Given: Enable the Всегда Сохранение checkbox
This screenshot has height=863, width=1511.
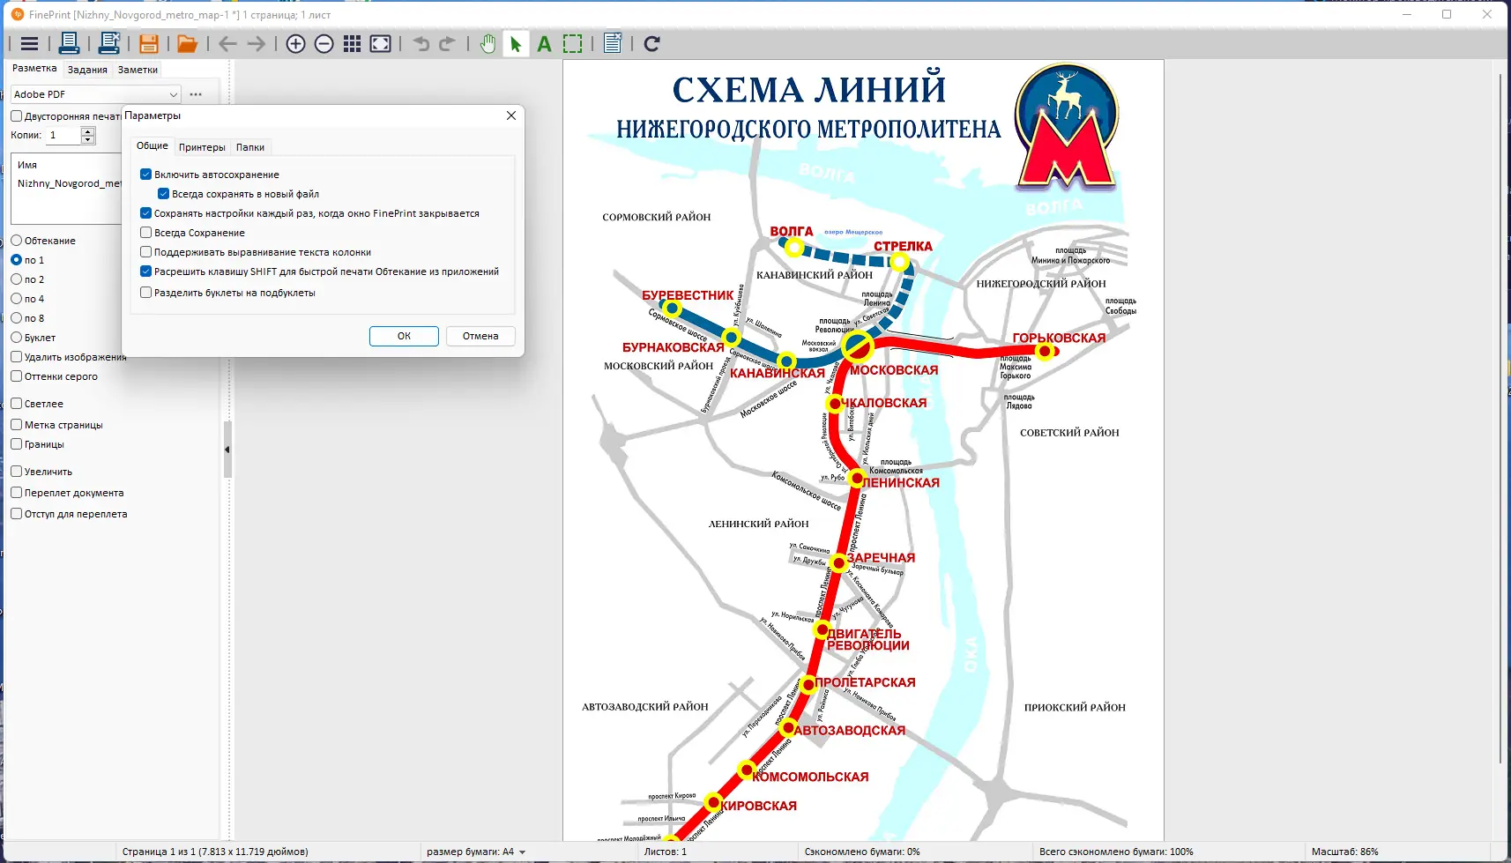Looking at the screenshot, I should tap(146, 232).
